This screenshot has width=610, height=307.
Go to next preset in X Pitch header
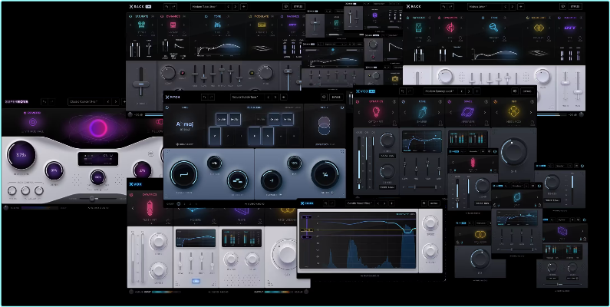(x=275, y=97)
